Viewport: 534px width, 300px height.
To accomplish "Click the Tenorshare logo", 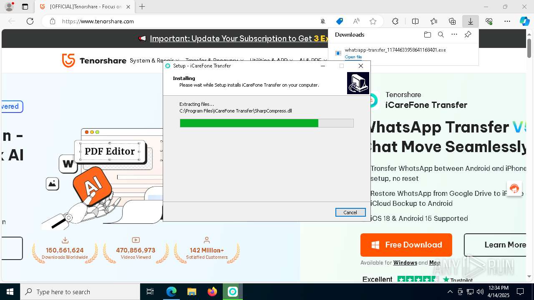I will 94,60.
